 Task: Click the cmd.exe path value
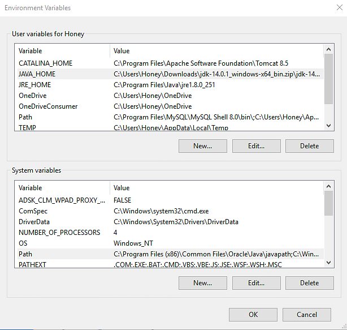[161, 211]
